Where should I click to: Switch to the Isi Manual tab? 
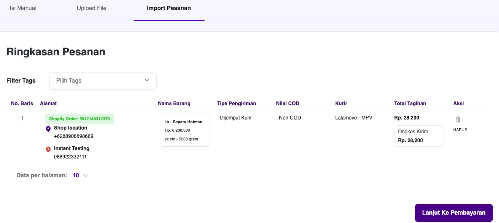23,8
